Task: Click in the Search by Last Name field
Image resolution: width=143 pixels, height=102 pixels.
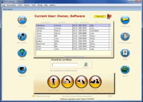Action: pos(65,65)
